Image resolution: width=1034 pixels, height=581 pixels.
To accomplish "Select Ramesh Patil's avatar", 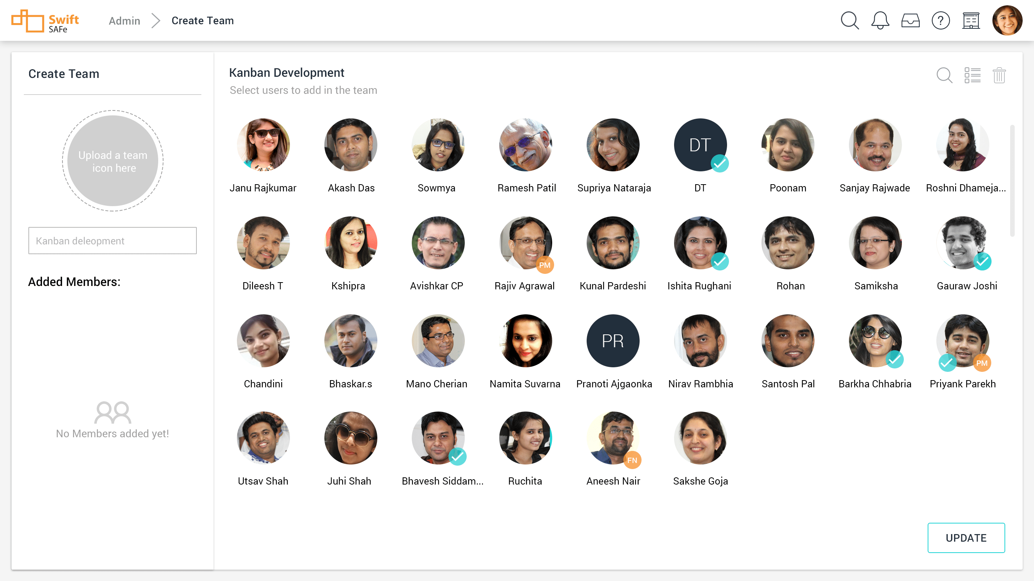I will click(x=525, y=145).
